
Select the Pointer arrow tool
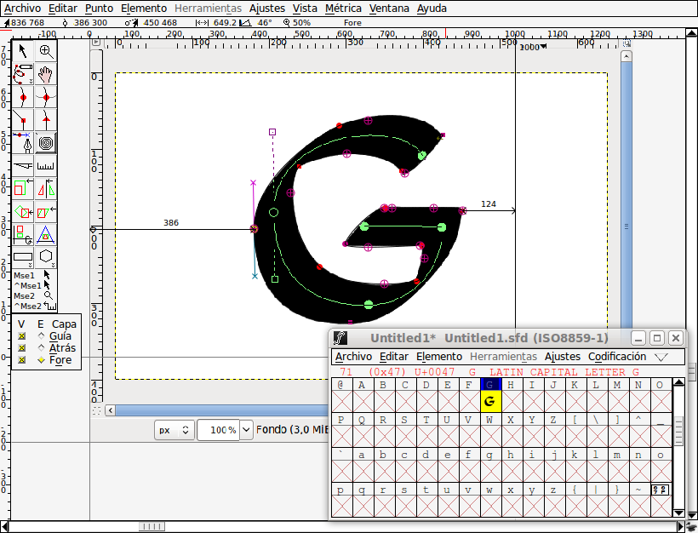[23, 51]
